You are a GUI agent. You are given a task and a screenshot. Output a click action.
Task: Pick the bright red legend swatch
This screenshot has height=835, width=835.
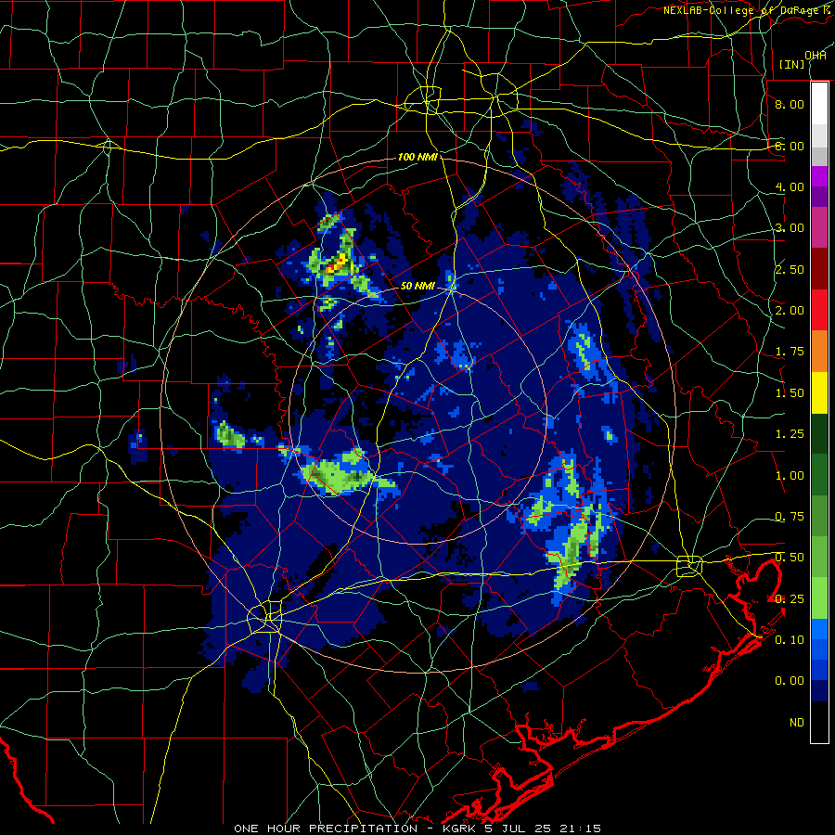(x=819, y=310)
